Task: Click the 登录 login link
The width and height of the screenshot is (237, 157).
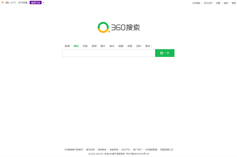Action: point(234,3)
